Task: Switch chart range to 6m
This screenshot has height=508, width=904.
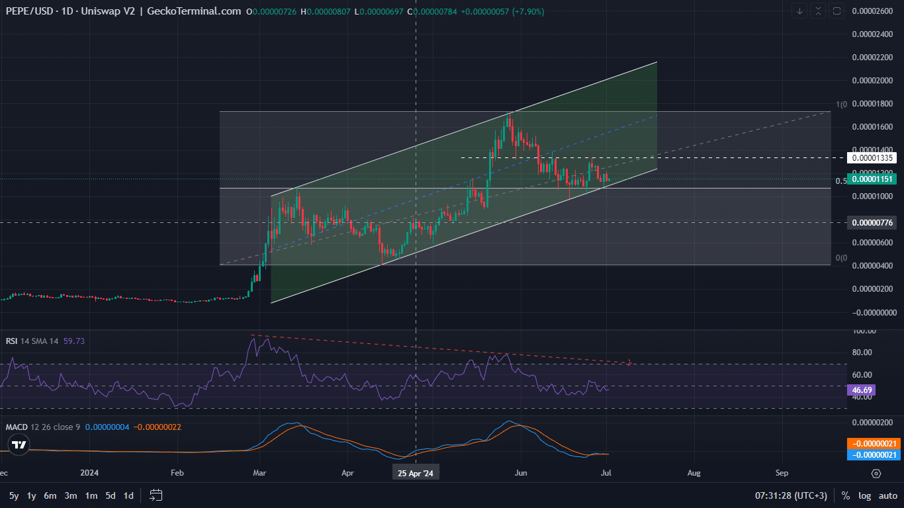Action: pos(50,495)
